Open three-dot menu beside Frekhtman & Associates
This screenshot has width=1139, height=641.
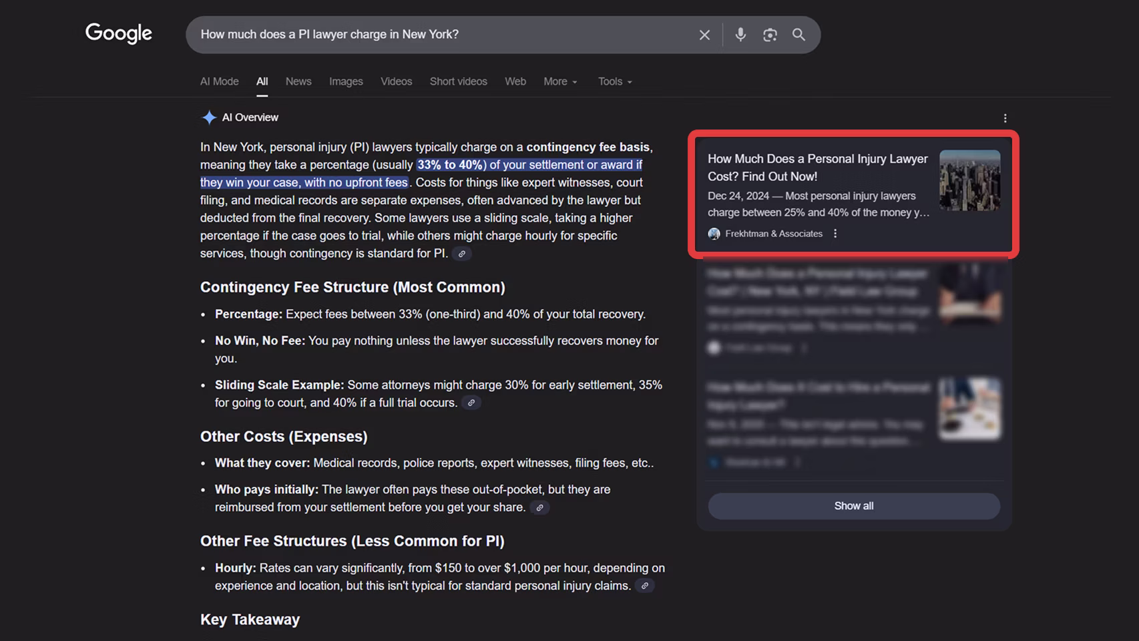point(835,234)
